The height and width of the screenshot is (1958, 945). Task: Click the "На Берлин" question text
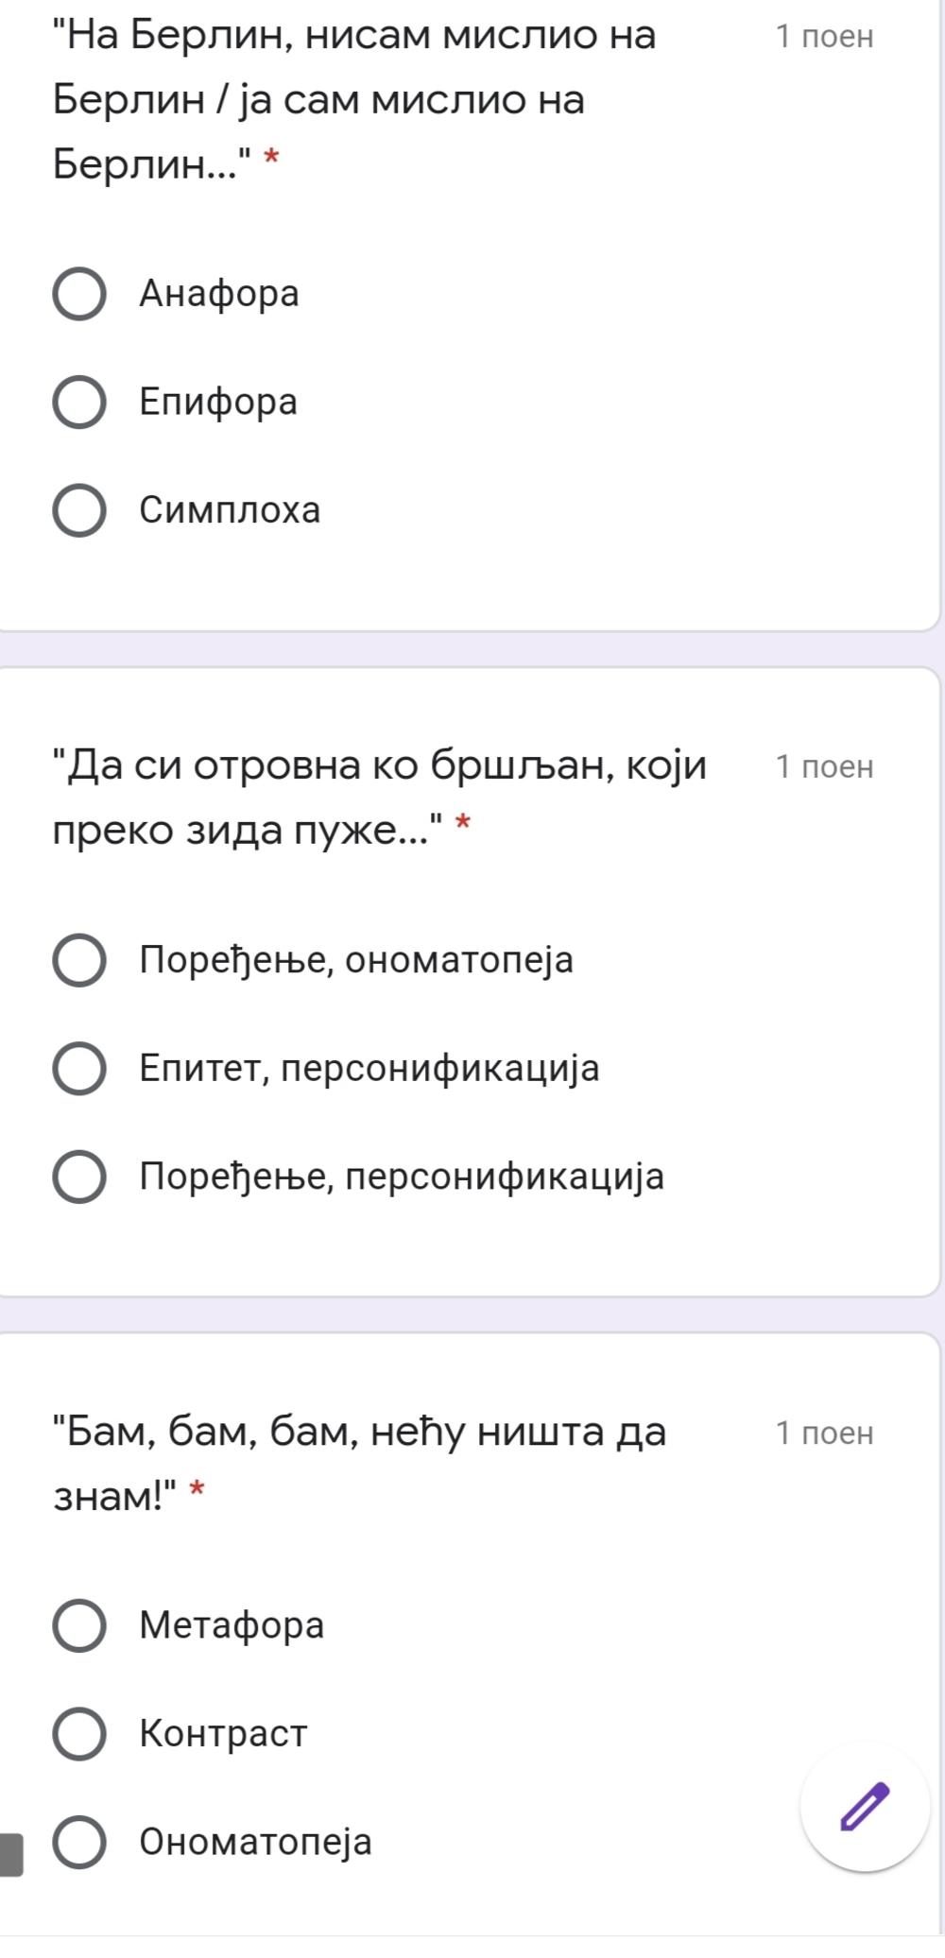click(354, 99)
